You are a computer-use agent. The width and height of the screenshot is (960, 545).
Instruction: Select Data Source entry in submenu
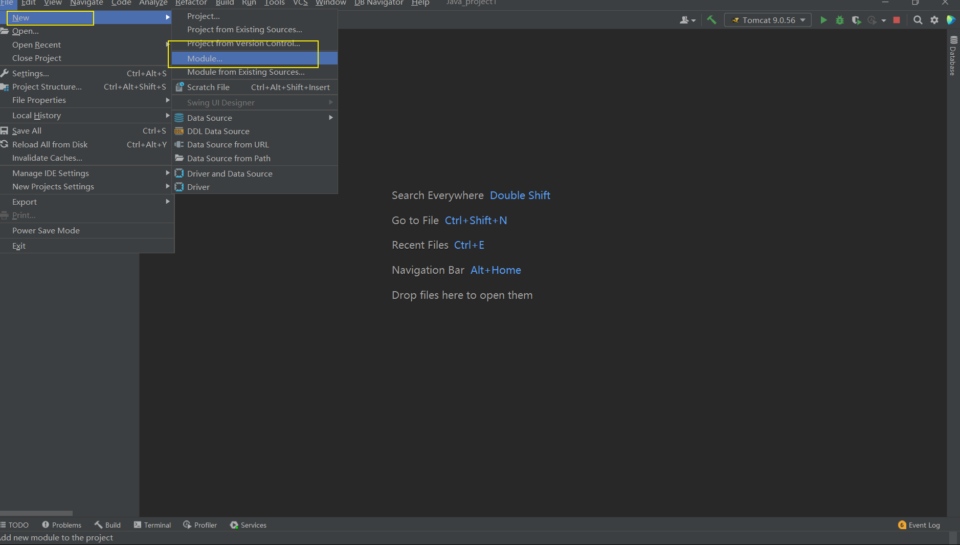[x=254, y=118]
